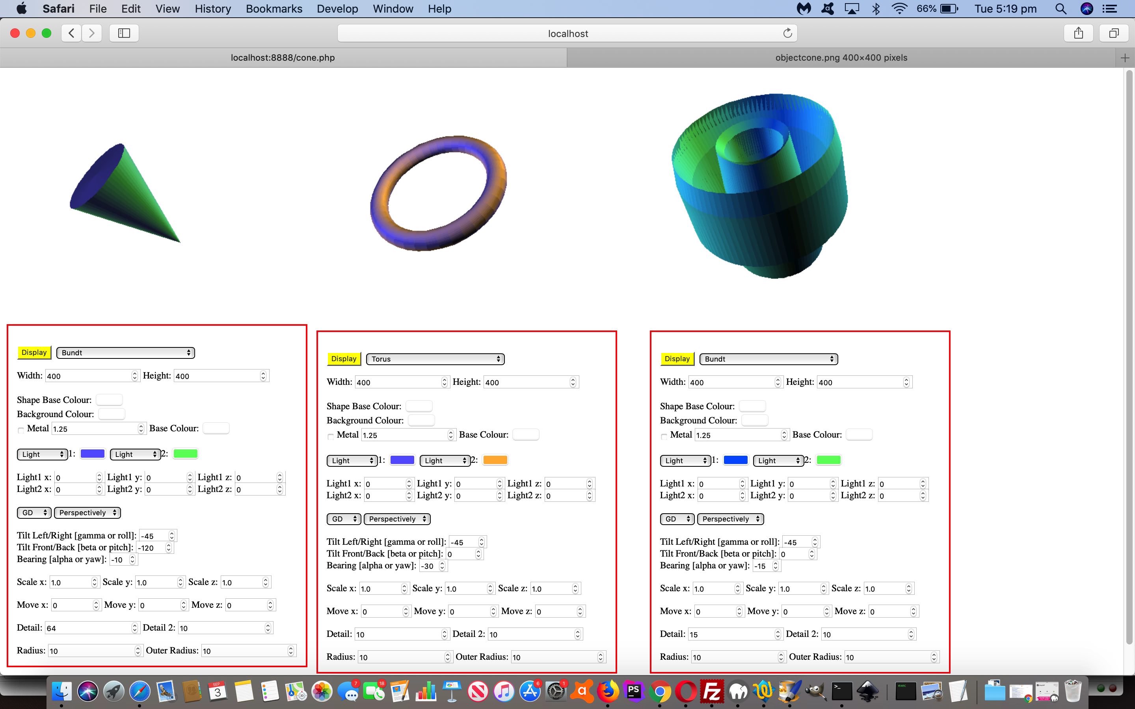
Task: Add a new tab with plus icon
Action: (1125, 58)
